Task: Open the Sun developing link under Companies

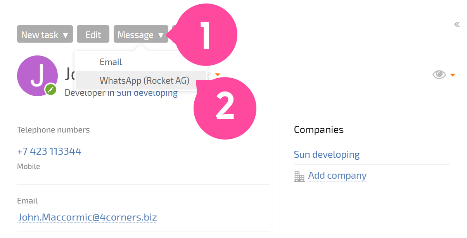Action: pyautogui.click(x=327, y=154)
